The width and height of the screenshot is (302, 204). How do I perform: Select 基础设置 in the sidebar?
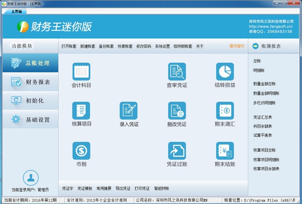click(x=30, y=119)
